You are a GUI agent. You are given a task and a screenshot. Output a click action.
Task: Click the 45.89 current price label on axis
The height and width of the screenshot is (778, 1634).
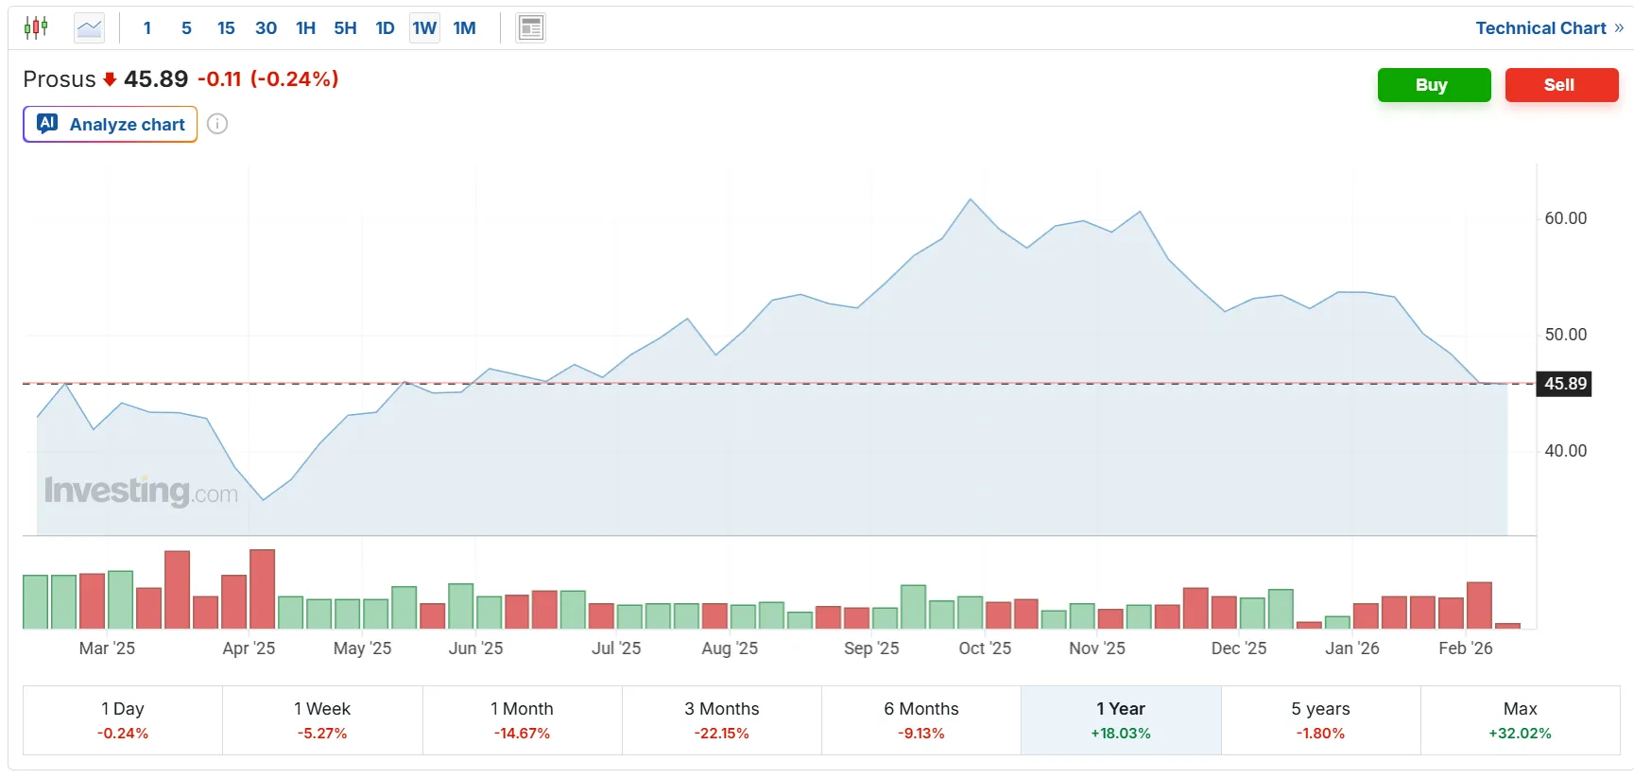pyautogui.click(x=1565, y=384)
